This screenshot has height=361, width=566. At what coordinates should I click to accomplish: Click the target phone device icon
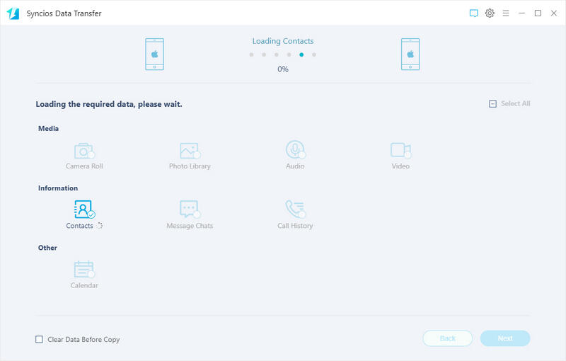(410, 54)
